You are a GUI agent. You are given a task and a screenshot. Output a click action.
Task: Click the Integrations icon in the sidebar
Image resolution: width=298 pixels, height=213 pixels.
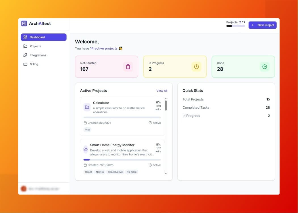click(25, 55)
